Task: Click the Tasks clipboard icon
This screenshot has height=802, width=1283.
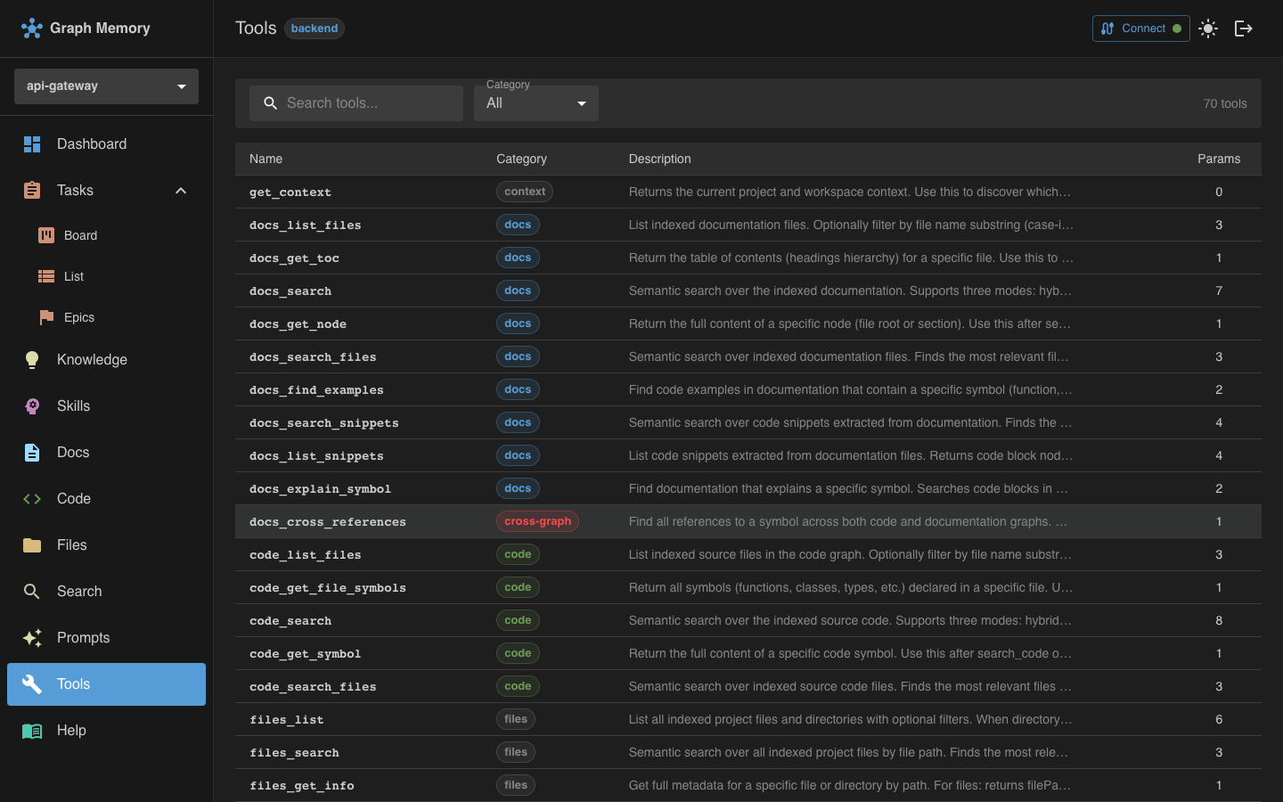Action: [32, 191]
